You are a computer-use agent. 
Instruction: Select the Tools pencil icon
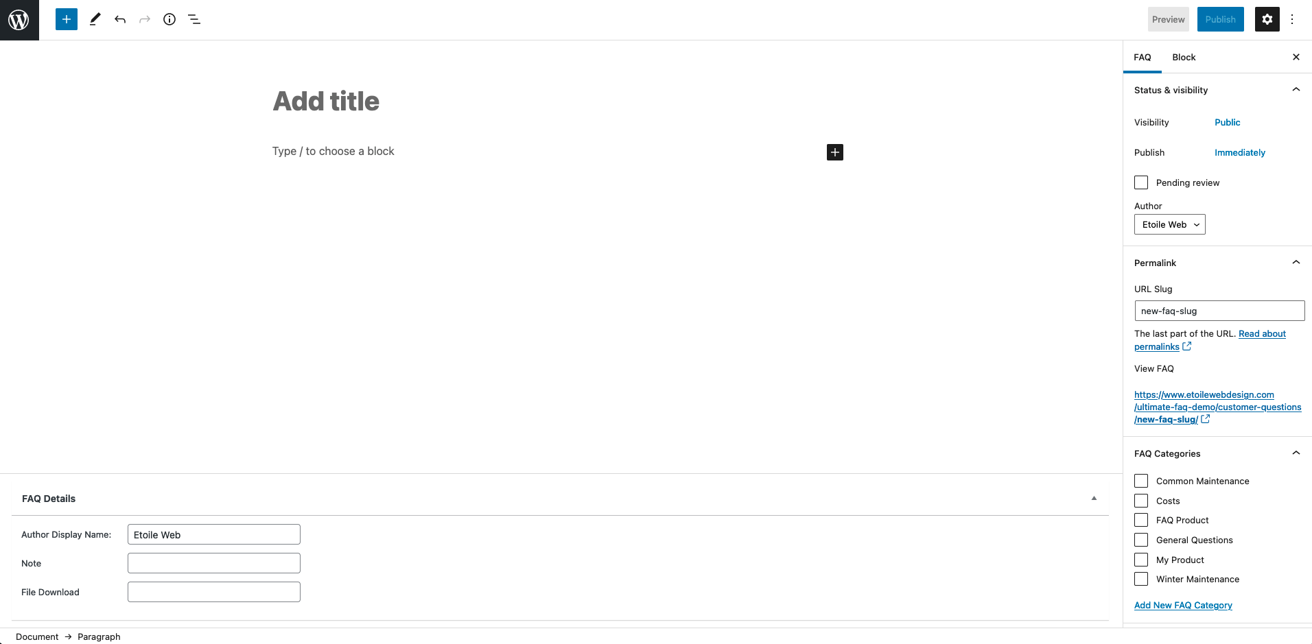click(95, 19)
